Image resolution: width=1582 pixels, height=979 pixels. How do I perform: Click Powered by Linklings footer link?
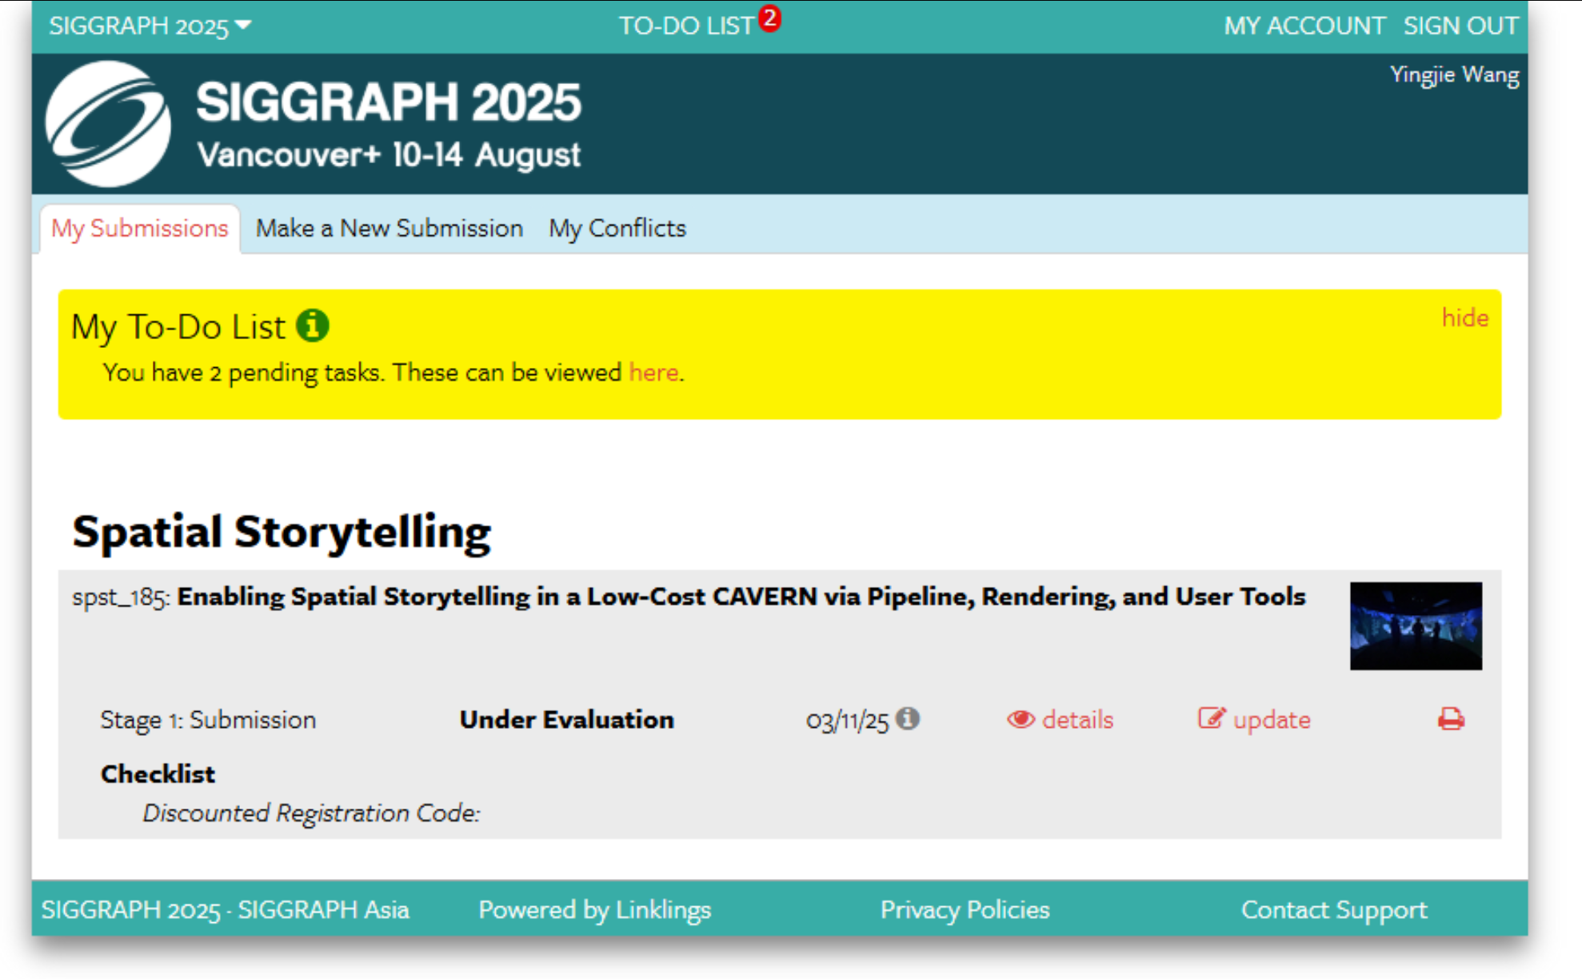[594, 909]
